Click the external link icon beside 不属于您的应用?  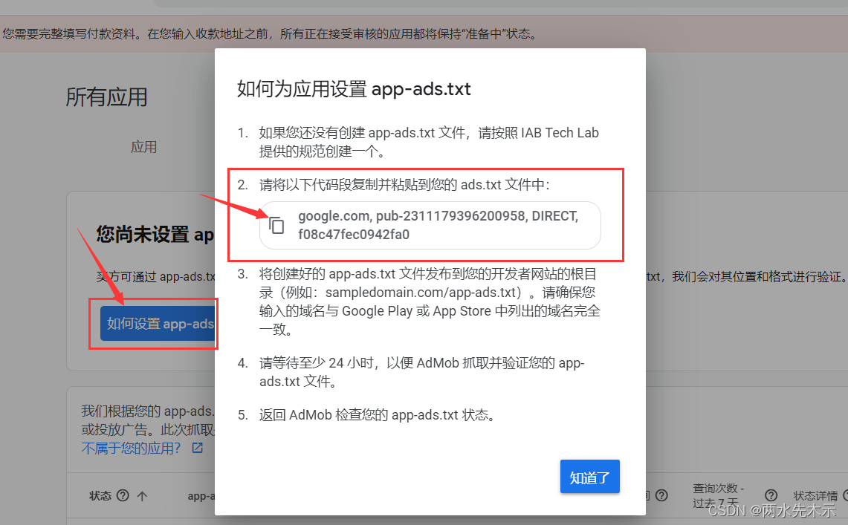[198, 448]
